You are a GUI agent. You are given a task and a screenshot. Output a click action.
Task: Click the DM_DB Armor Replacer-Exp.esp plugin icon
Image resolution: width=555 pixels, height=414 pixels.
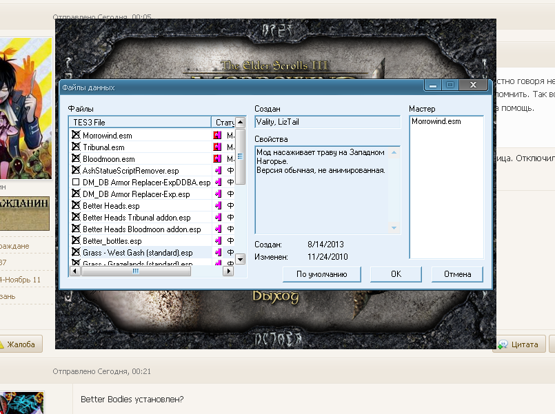tap(218, 194)
